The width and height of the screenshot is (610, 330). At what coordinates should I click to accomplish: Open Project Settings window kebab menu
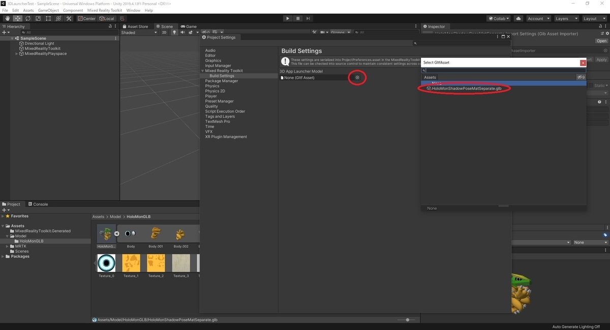point(498,37)
